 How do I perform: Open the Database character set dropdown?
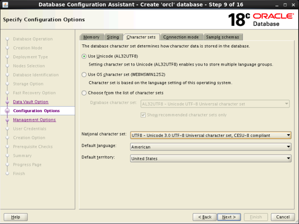point(215,104)
